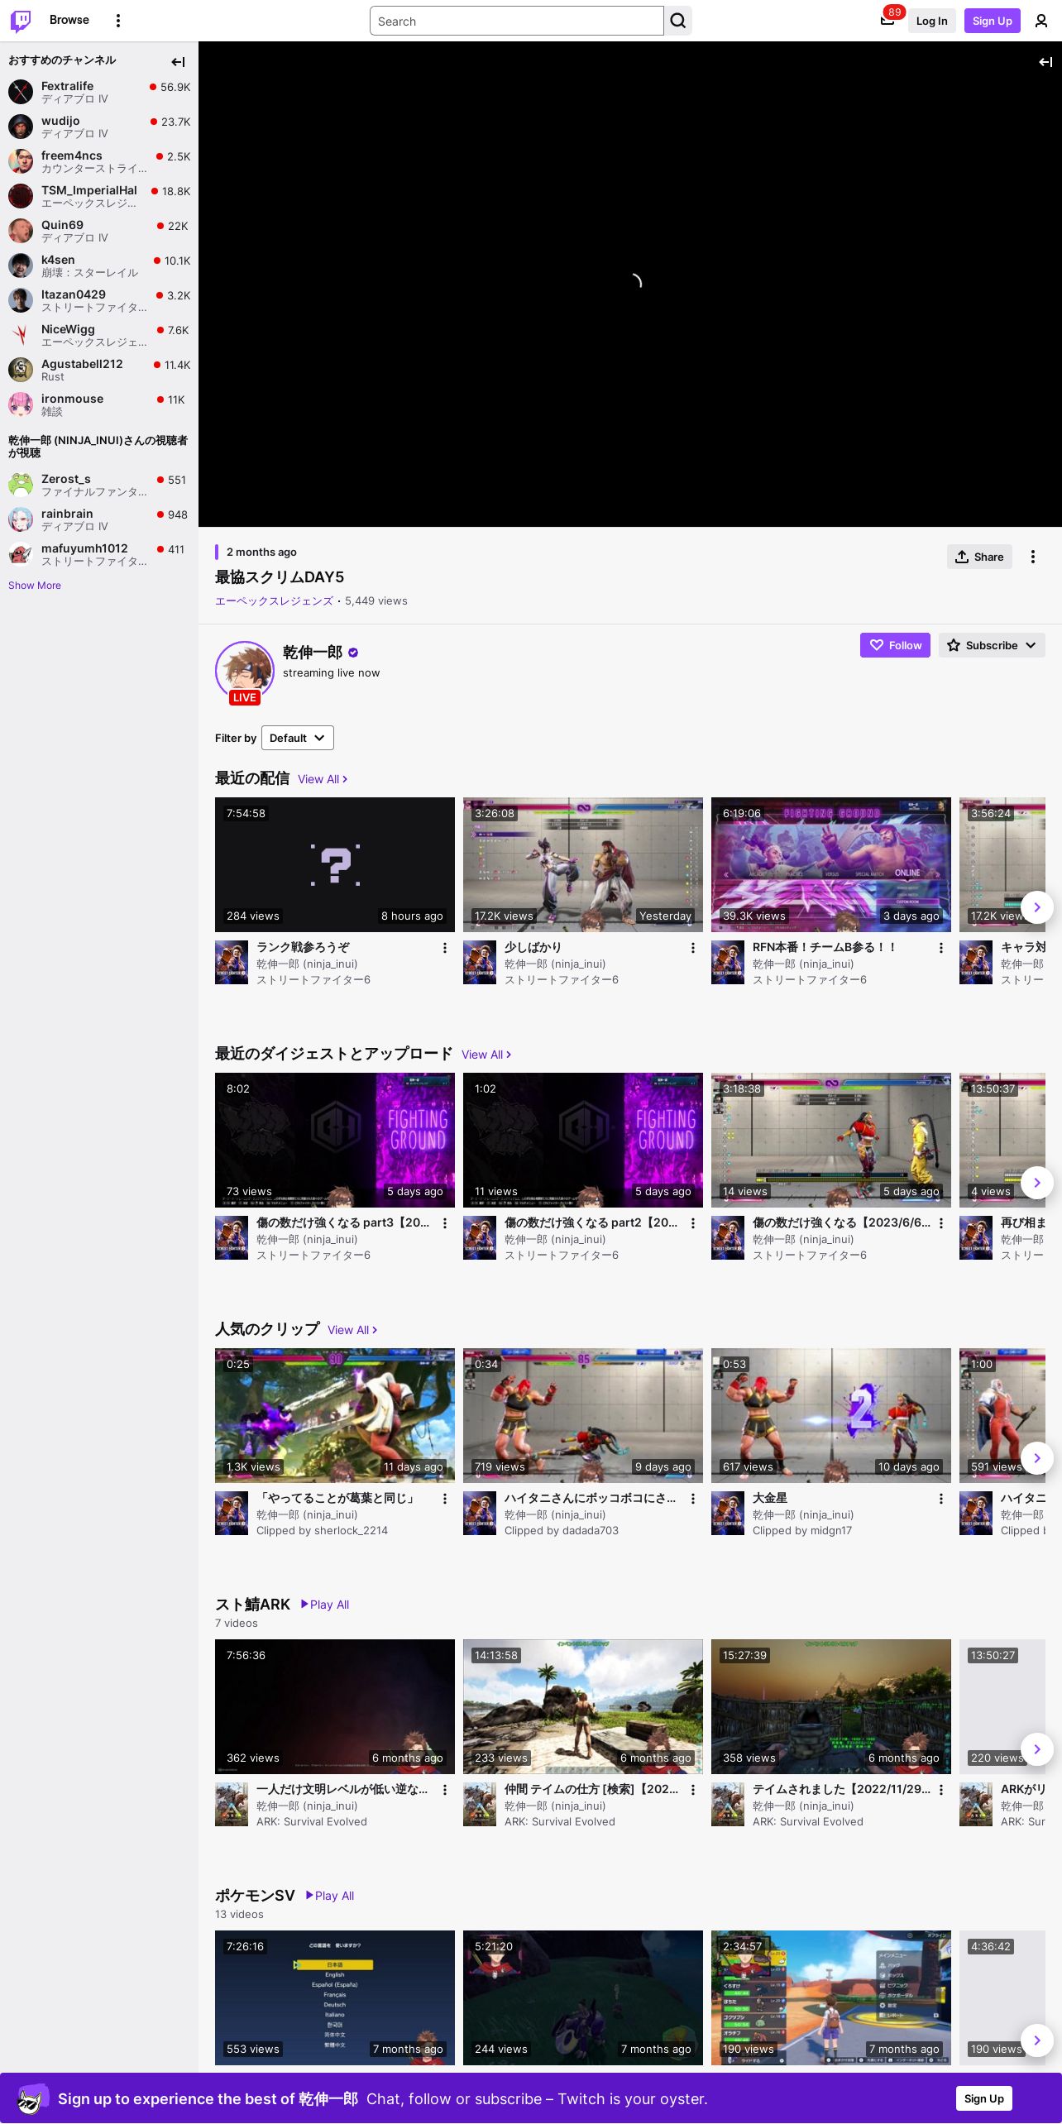Screen dimensions: 1062x2124
Task: Open video options menu next to Share
Action: pyautogui.click(x=1033, y=557)
